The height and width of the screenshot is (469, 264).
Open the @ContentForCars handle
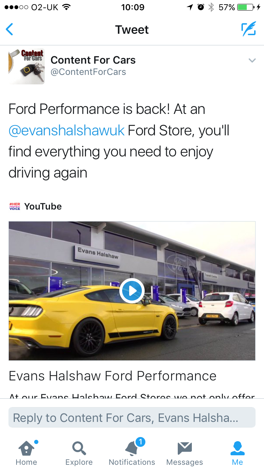[88, 72]
